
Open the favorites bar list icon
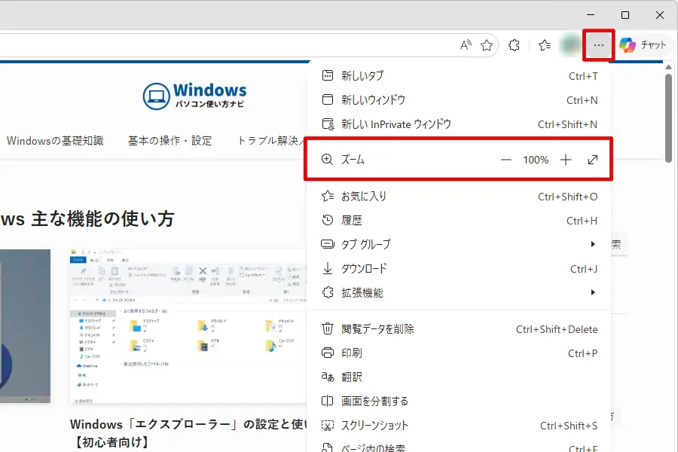[x=544, y=45]
